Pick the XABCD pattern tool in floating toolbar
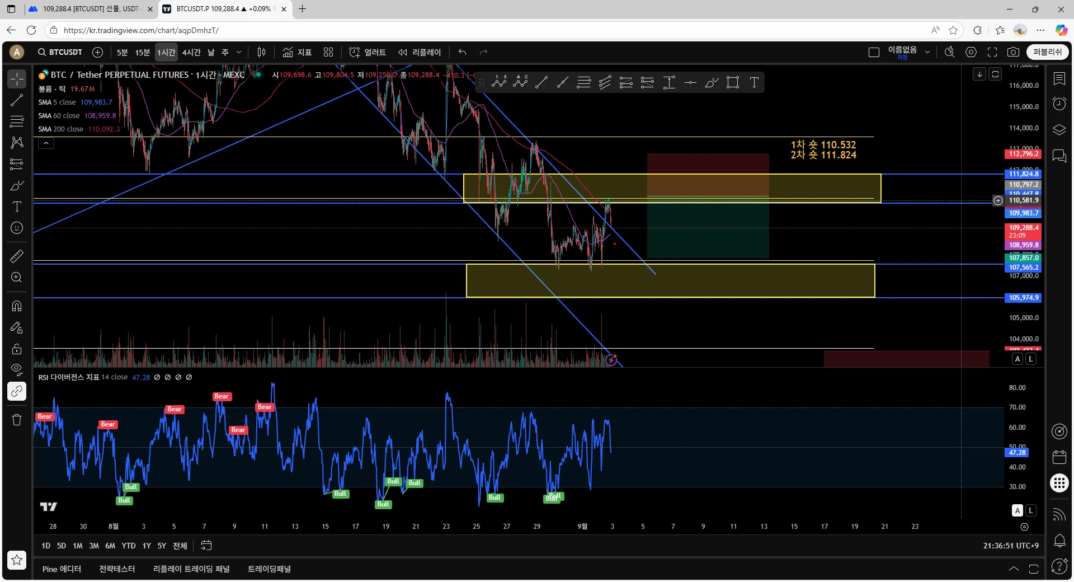Viewport: 1074px width, 582px height. [x=499, y=82]
